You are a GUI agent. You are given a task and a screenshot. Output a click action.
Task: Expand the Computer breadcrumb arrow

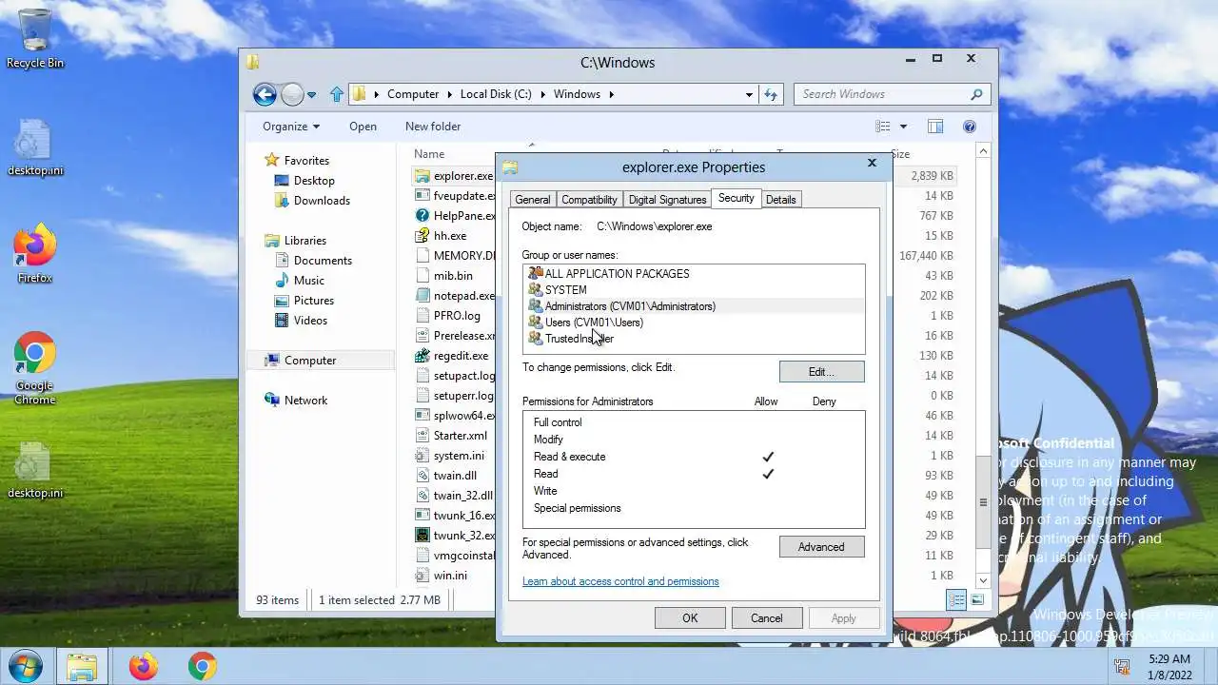(x=448, y=94)
